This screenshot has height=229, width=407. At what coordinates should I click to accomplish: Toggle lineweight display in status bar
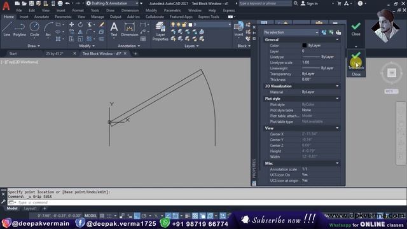point(188,216)
